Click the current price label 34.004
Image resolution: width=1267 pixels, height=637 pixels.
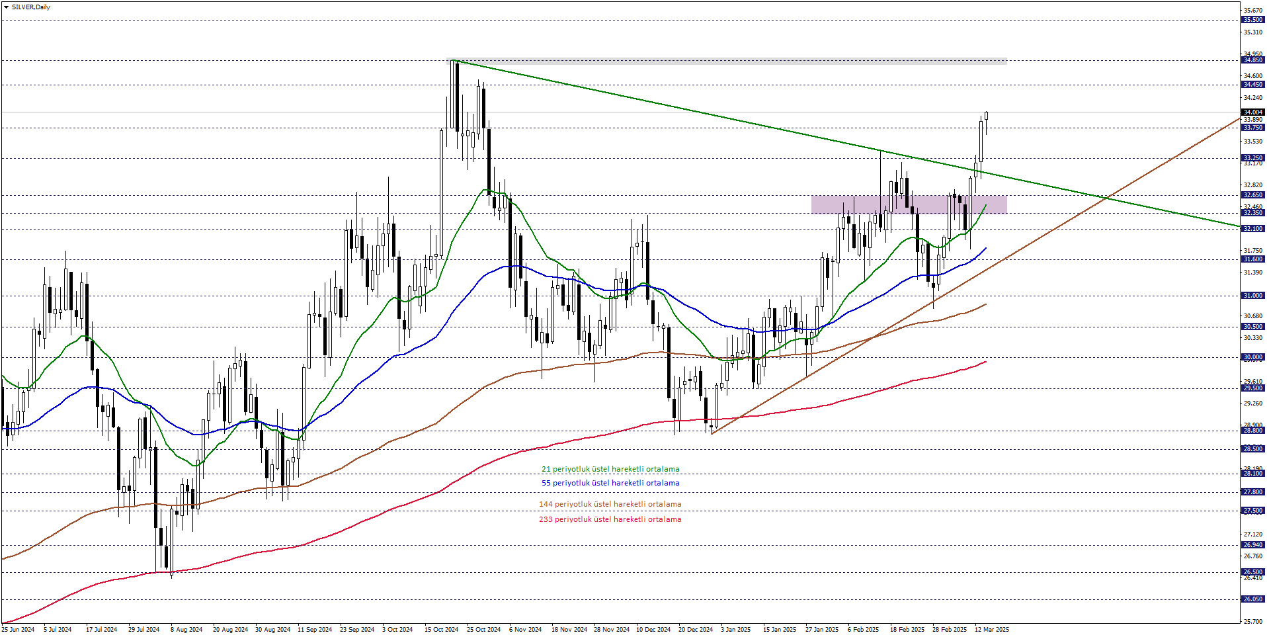(1253, 112)
